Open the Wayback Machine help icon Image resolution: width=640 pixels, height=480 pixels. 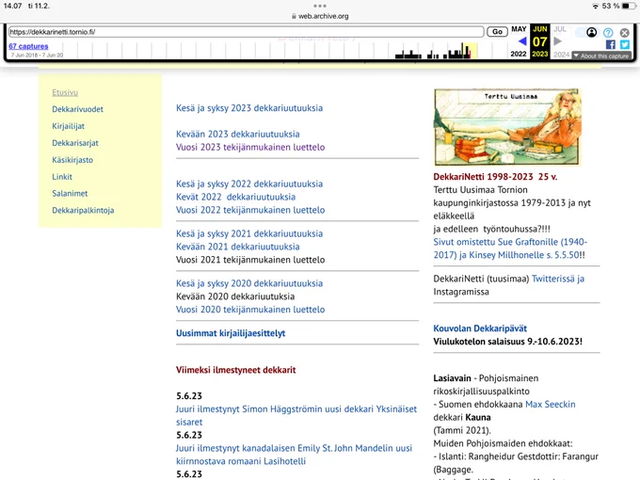click(608, 33)
